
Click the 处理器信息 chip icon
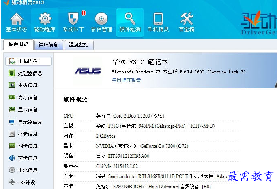(x=12, y=73)
